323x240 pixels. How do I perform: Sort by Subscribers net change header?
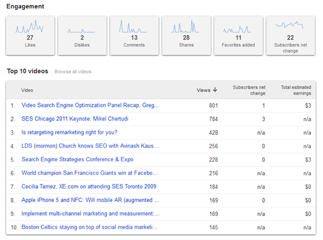[x=249, y=90]
